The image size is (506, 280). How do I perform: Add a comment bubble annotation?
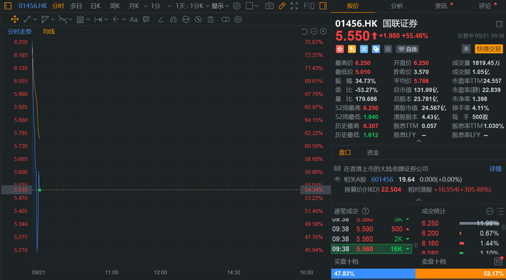146,19
